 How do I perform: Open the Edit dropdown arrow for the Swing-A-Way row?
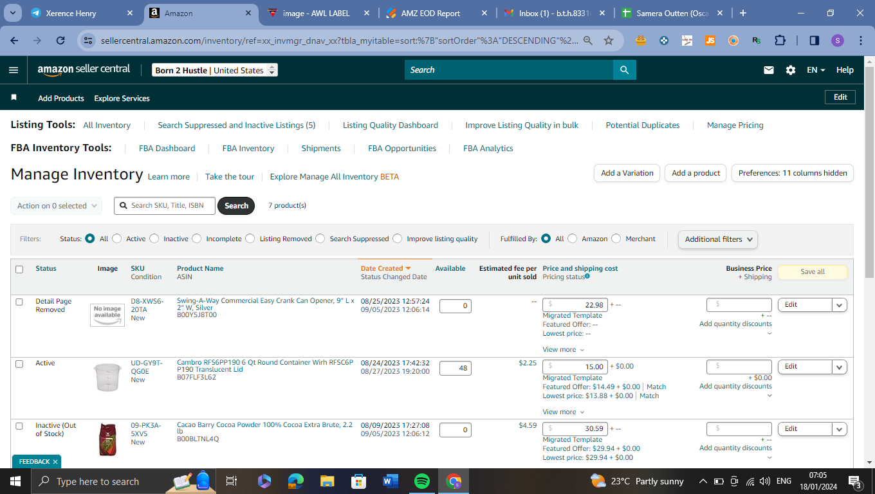pyautogui.click(x=840, y=305)
